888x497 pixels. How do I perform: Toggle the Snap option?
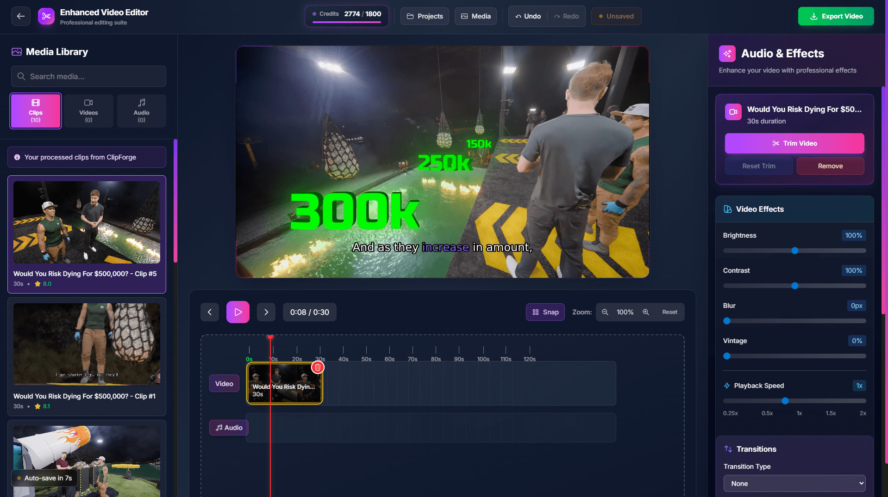[545, 312]
